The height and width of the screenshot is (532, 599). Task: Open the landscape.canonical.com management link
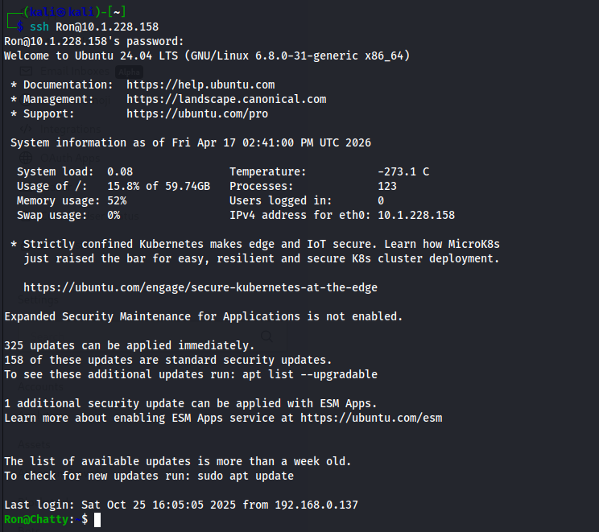226,99
